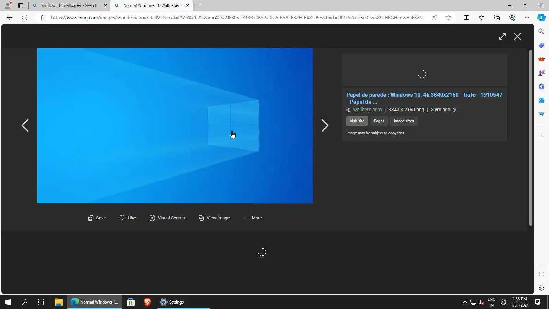Open File Explorer from the taskbar
The width and height of the screenshot is (549, 309).
coord(58,302)
